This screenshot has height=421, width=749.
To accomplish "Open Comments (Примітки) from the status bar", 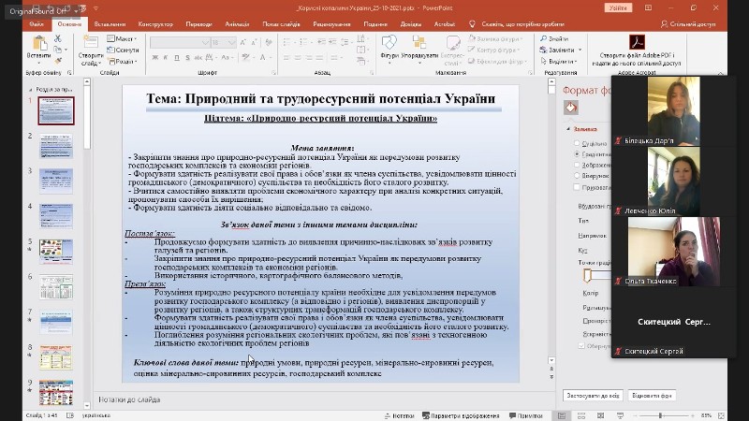I will 525,414.
